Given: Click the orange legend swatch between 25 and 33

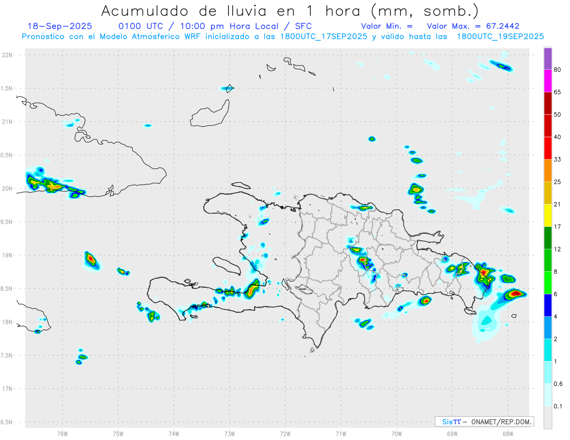Looking at the screenshot, I should (x=548, y=170).
